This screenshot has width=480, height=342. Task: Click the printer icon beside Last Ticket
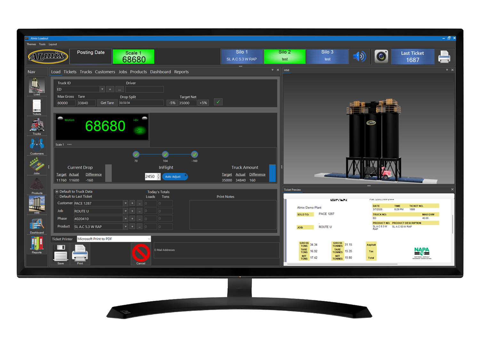[x=444, y=57]
